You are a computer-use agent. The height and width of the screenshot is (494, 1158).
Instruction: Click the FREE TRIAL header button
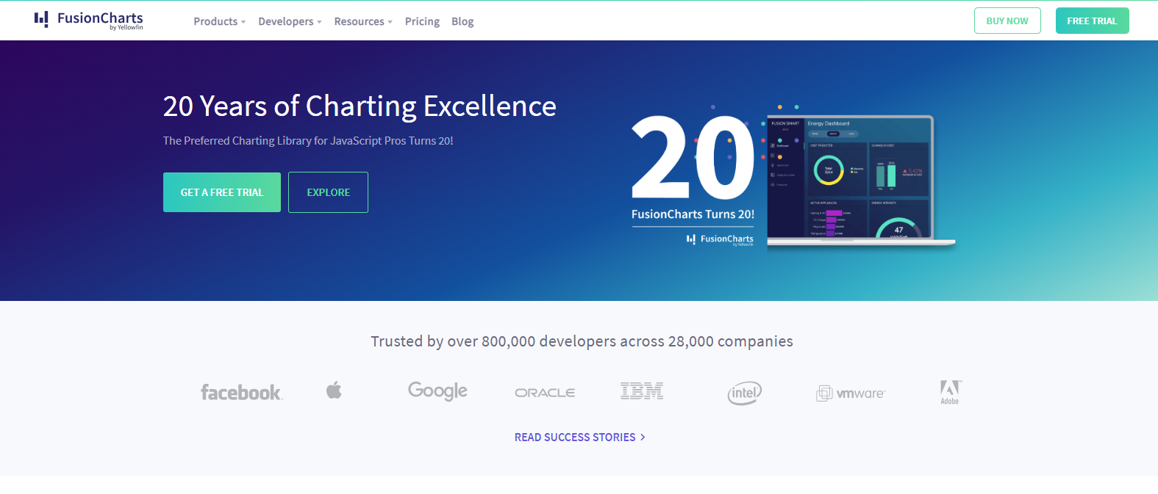click(x=1092, y=21)
